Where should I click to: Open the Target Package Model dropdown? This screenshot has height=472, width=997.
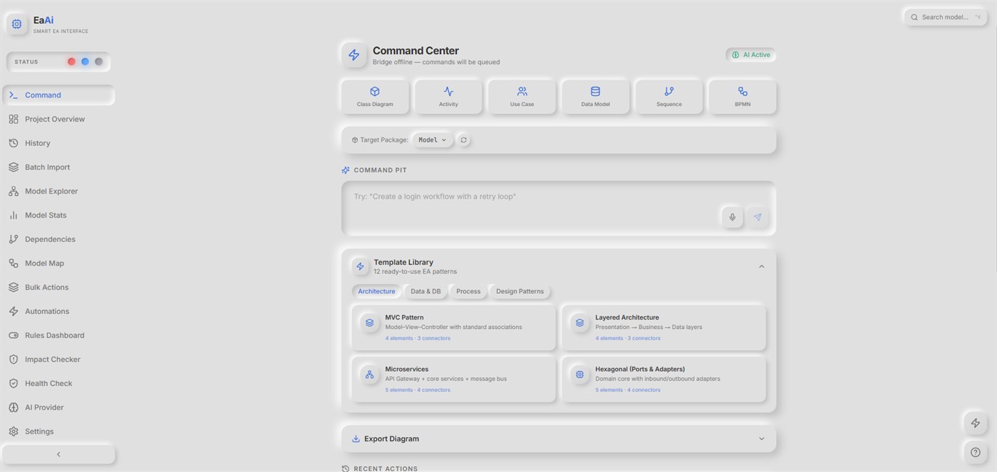433,140
